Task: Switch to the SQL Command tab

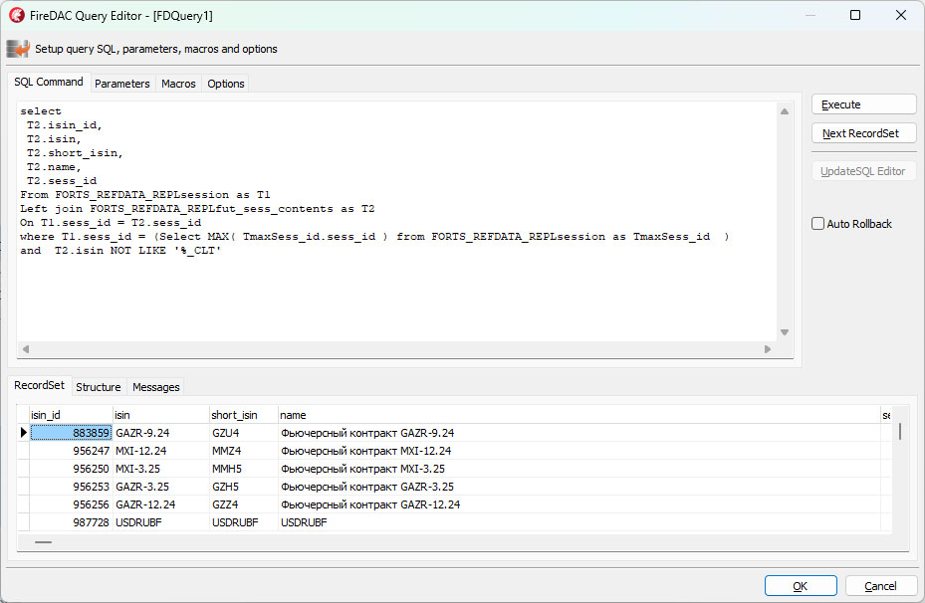Action: 49,82
